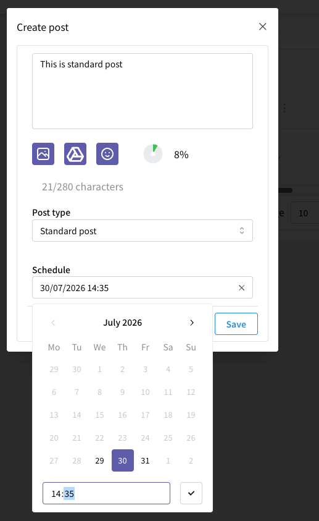Open the Google Drive attachment icon
This screenshot has width=319, height=521.
click(x=75, y=154)
